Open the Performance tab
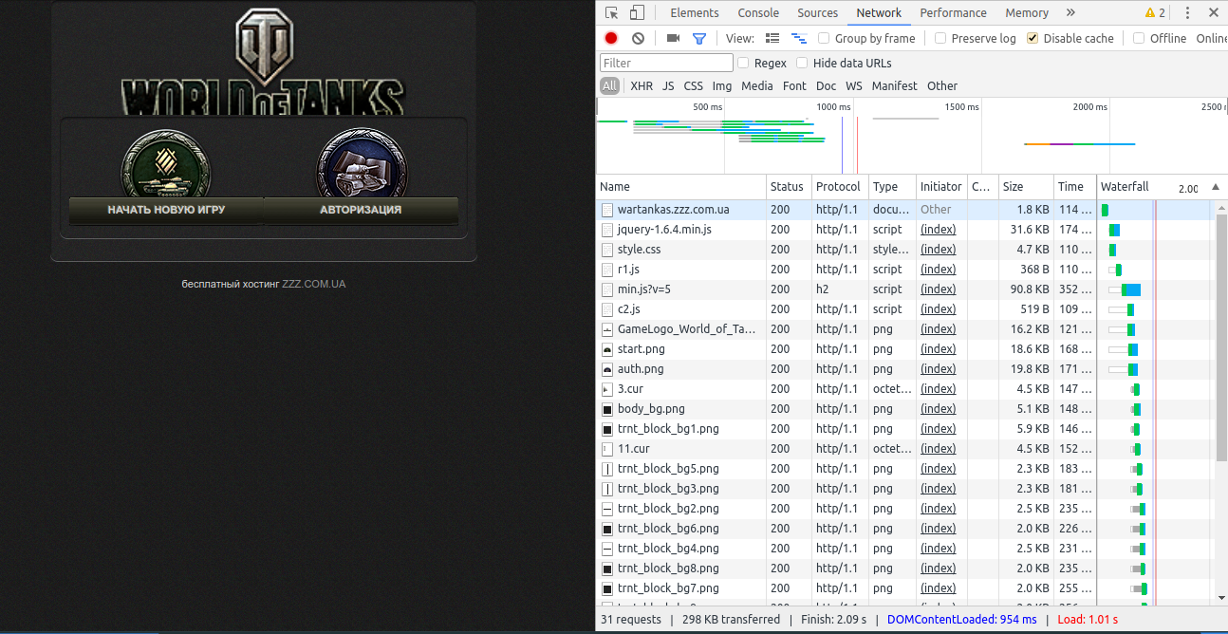Viewport: 1228px width, 634px height. [x=953, y=12]
